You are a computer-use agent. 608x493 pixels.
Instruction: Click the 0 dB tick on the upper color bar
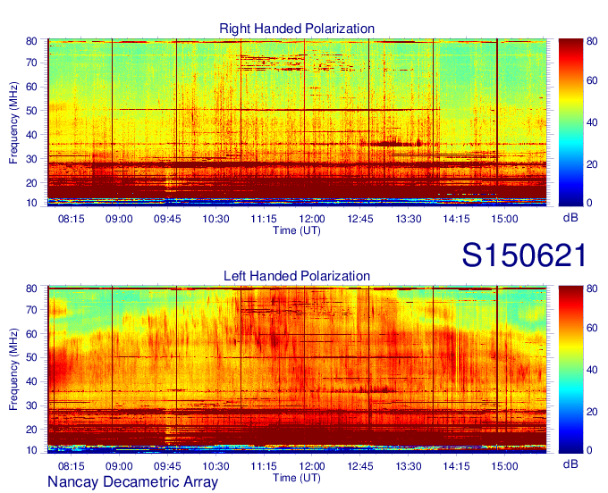point(589,203)
